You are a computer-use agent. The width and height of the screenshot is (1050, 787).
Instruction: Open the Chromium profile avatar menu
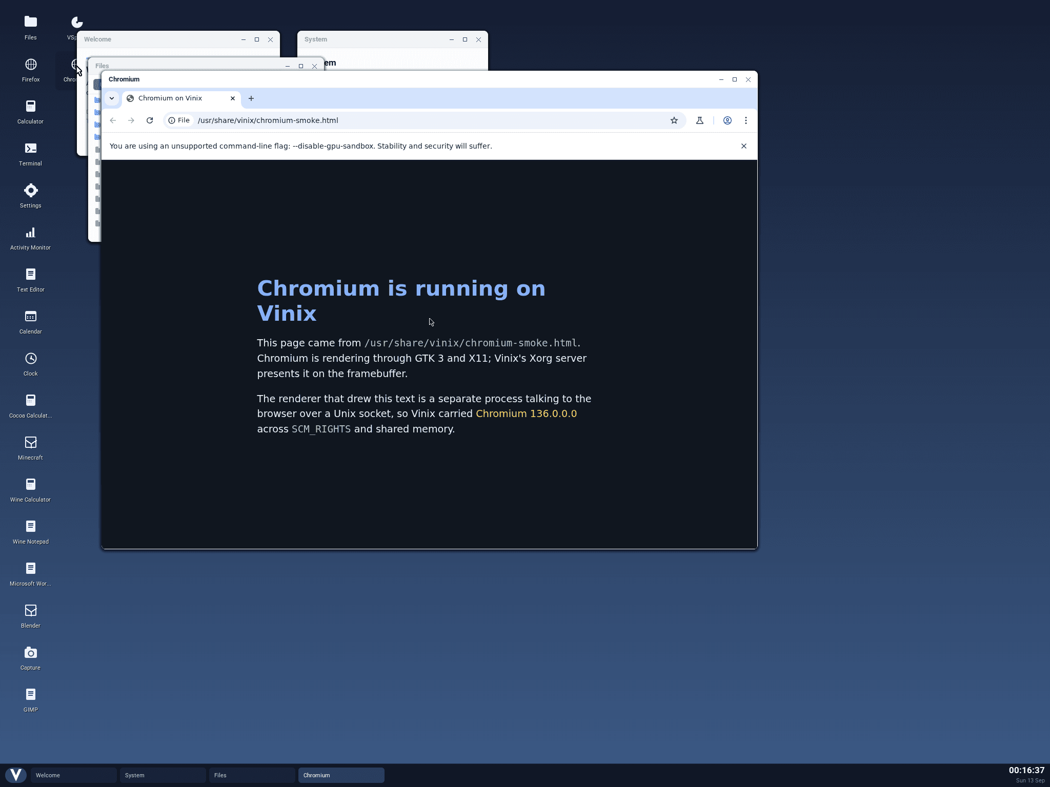point(728,120)
